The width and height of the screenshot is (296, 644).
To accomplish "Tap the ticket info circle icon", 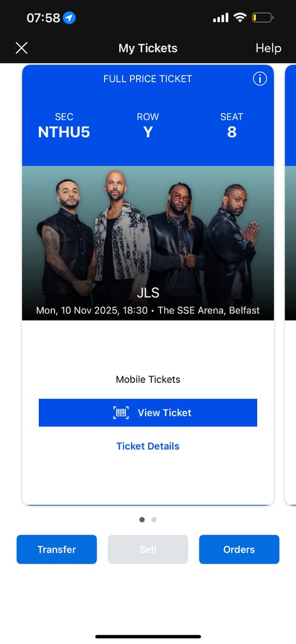I will point(260,79).
